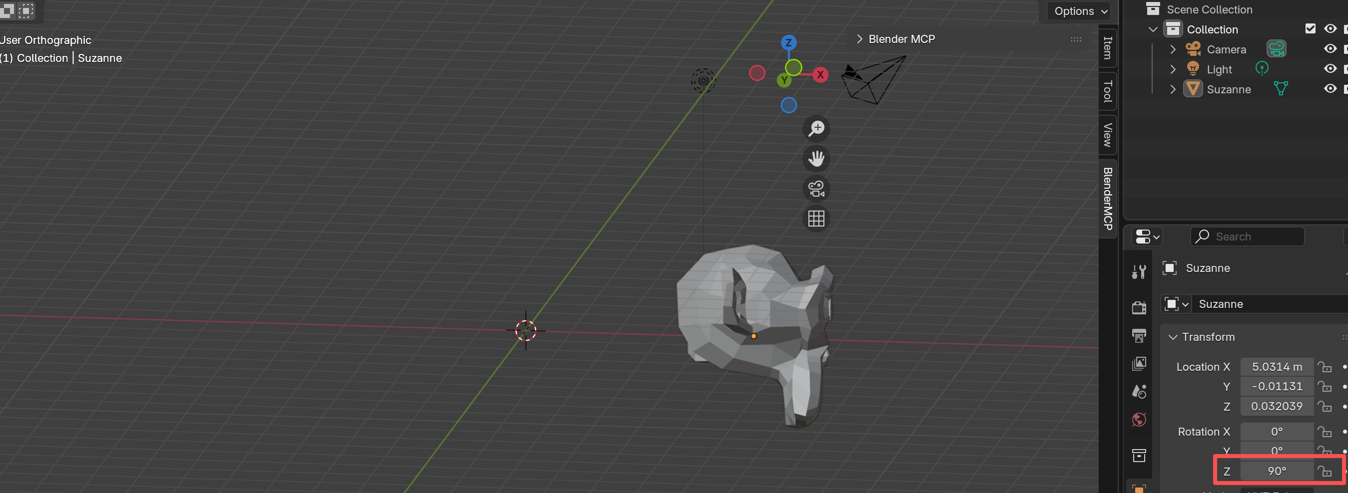Toggle the camera view icon in viewport

816,189
